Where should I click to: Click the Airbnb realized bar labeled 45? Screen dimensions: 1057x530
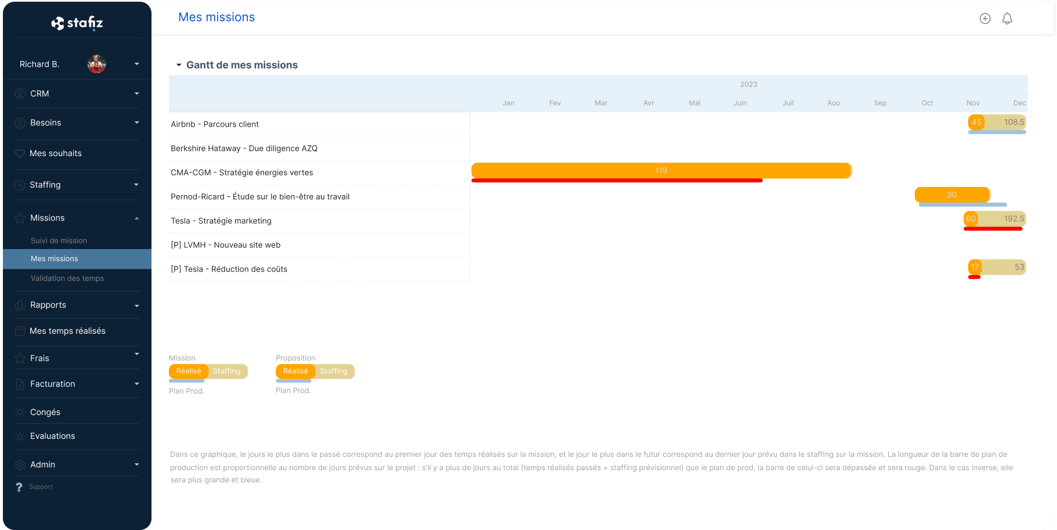tap(976, 122)
